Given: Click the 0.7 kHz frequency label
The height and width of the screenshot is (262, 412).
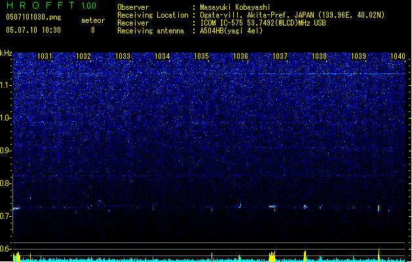Looking at the screenshot, I should 5,216.
